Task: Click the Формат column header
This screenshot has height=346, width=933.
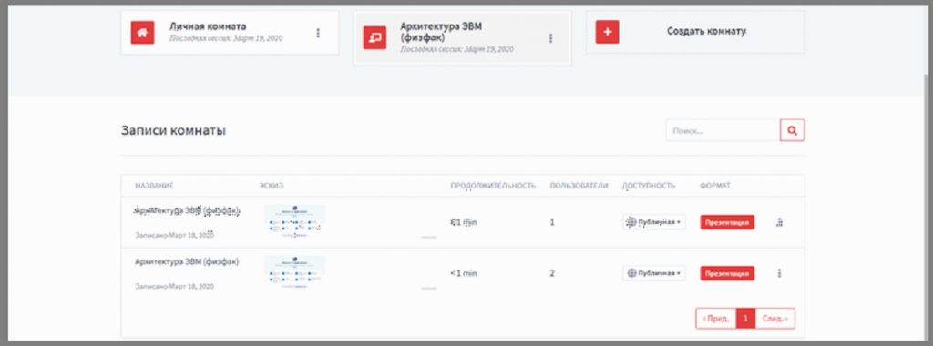Action: click(x=715, y=186)
